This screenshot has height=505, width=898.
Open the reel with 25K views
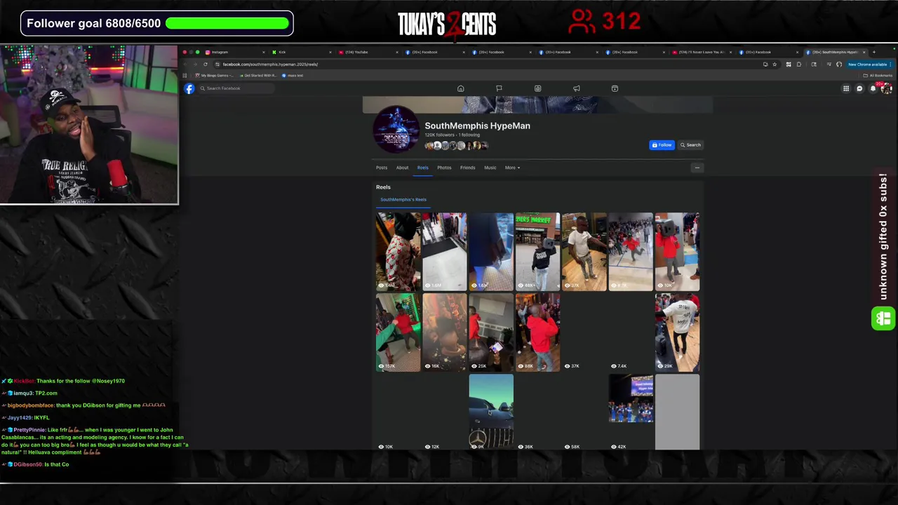491,332
